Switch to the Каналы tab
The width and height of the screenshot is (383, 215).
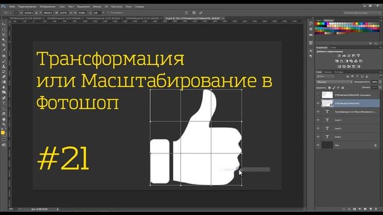tap(328, 72)
